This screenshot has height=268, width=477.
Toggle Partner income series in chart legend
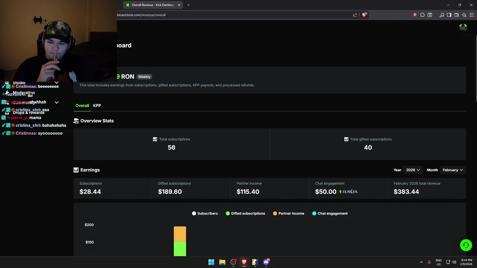(288, 213)
